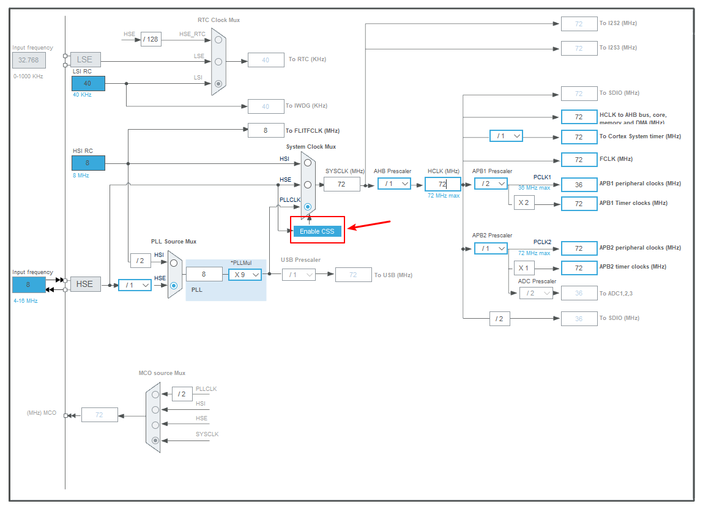This screenshot has width=703, height=509.
Task: Select HSI input in the PLL Source Mux
Action: point(173,262)
